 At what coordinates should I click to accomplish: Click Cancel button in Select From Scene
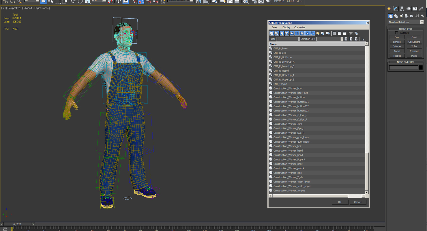[x=357, y=202]
